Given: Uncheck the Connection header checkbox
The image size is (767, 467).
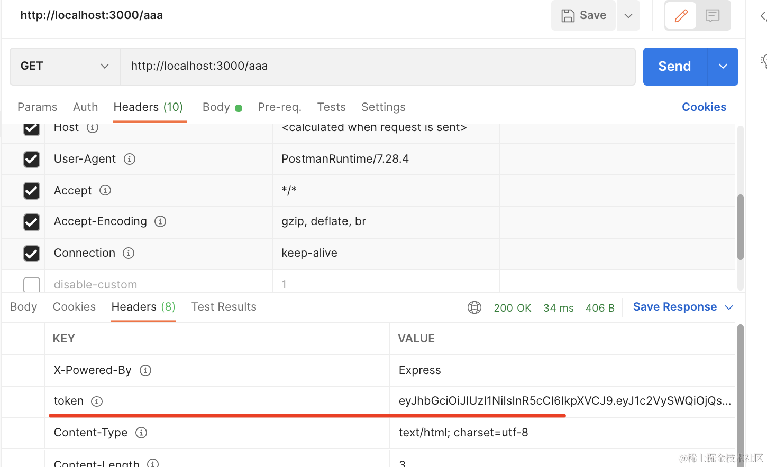Looking at the screenshot, I should tap(32, 254).
